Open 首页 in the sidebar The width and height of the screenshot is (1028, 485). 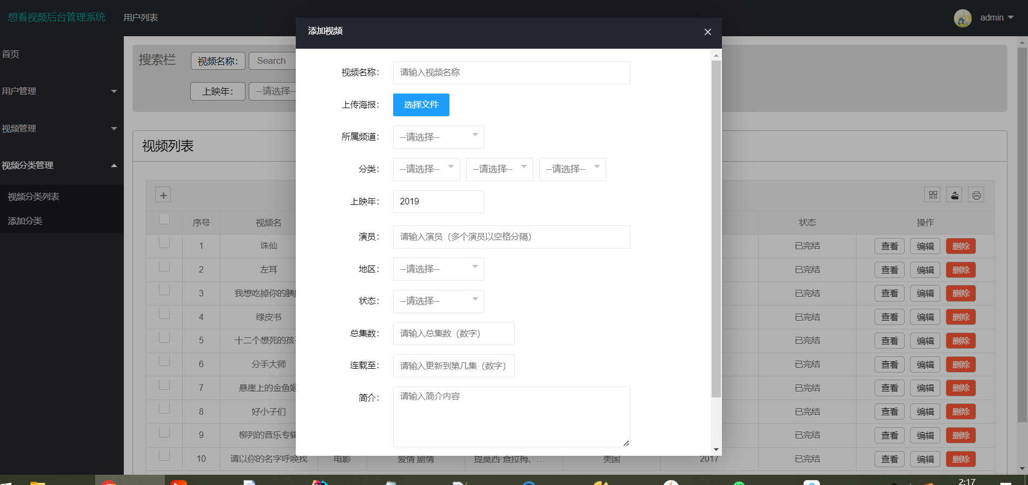[x=11, y=54]
